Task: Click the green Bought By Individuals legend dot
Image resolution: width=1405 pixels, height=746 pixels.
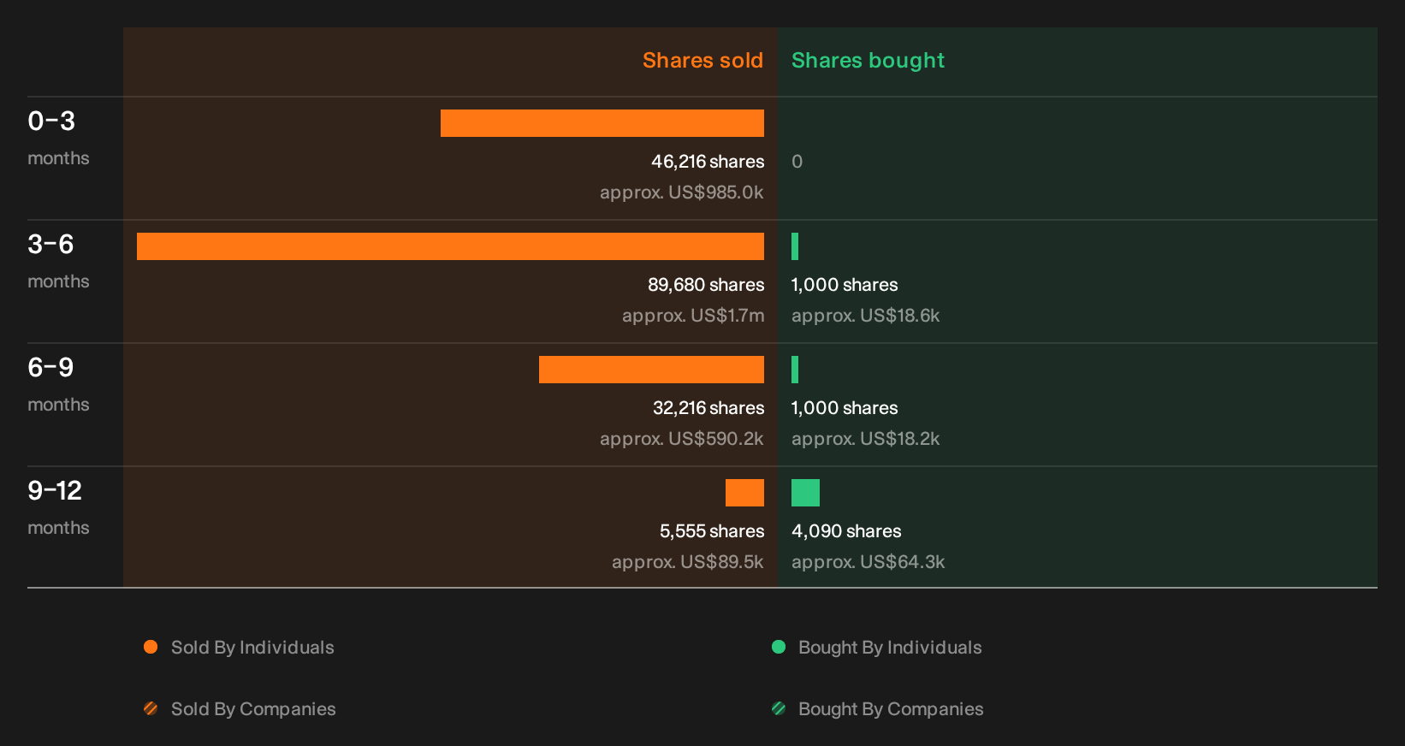Action: click(779, 647)
